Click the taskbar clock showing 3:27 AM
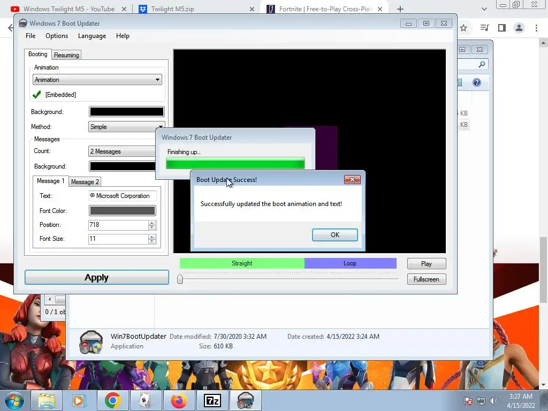Image resolution: width=548 pixels, height=411 pixels. (x=521, y=400)
